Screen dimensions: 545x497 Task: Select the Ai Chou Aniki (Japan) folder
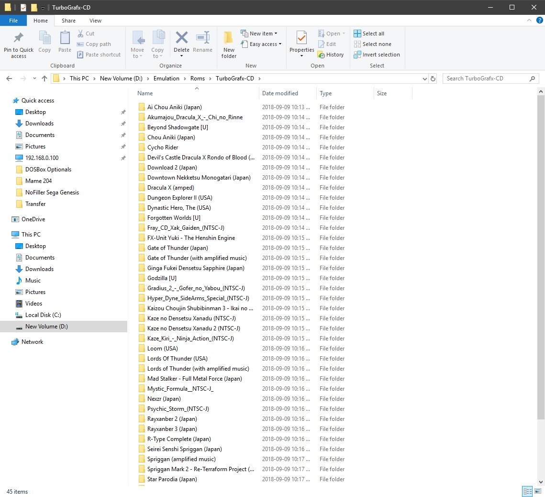(x=174, y=107)
